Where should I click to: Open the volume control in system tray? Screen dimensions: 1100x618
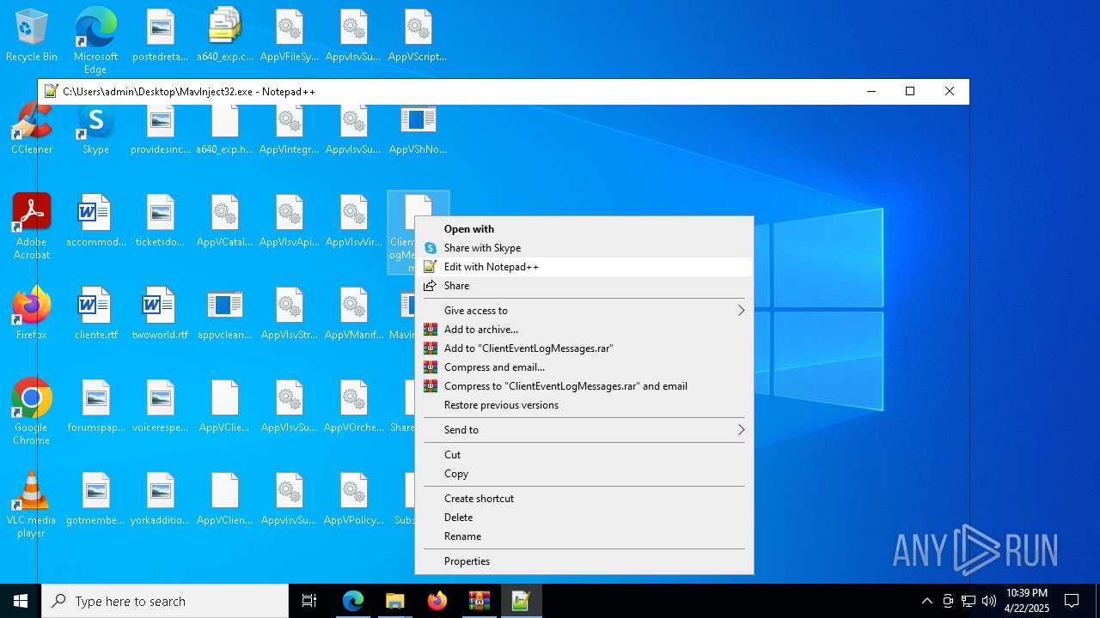[x=989, y=601]
